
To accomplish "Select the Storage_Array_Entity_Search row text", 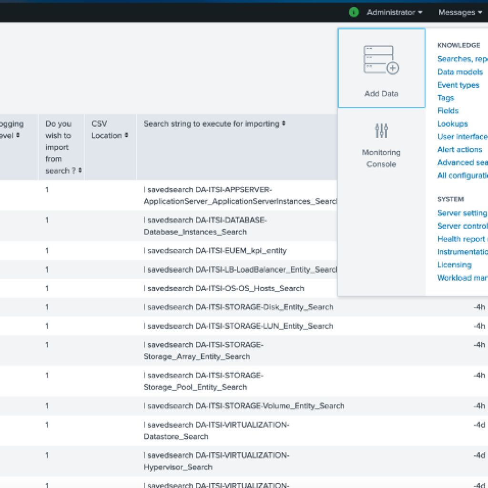I will coord(203,351).
